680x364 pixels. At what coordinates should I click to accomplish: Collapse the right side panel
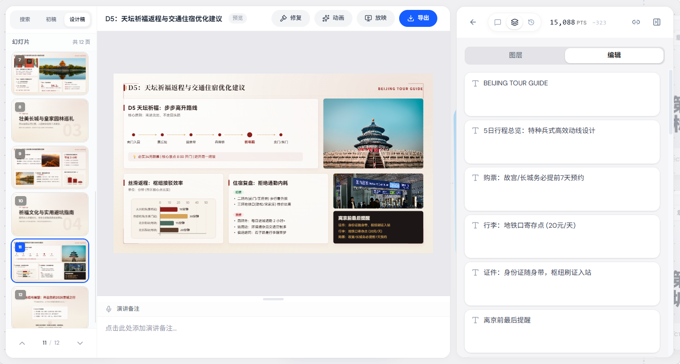(x=657, y=22)
